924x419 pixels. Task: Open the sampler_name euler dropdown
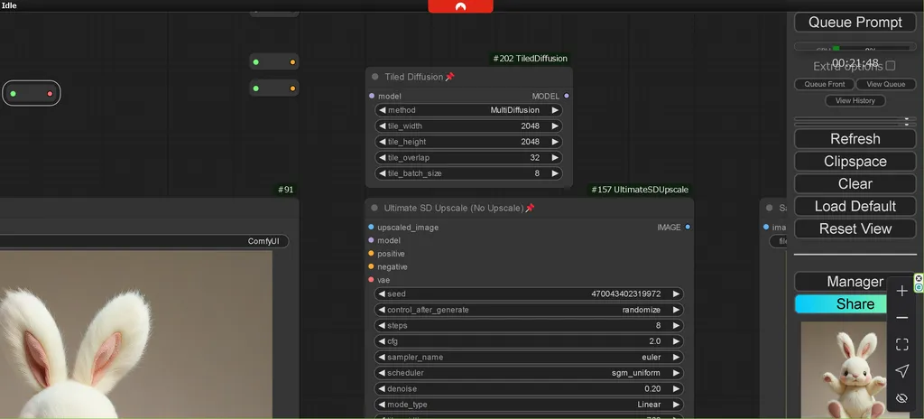coord(529,357)
